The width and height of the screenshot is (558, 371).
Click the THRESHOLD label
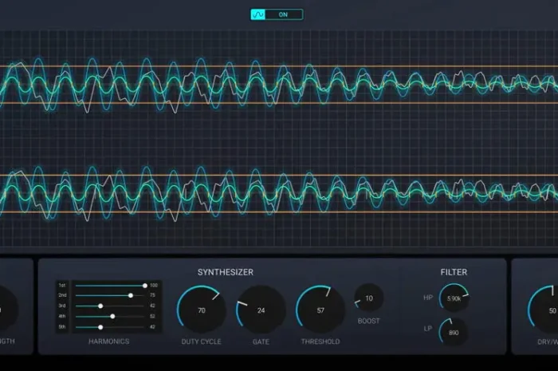pyautogui.click(x=320, y=341)
